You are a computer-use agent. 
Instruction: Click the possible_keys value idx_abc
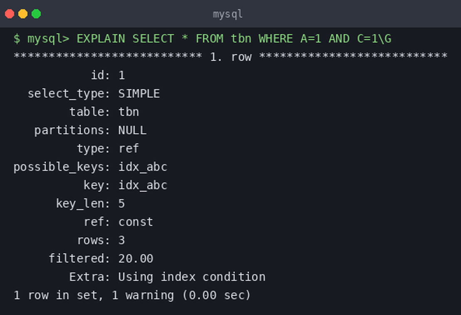(143, 167)
